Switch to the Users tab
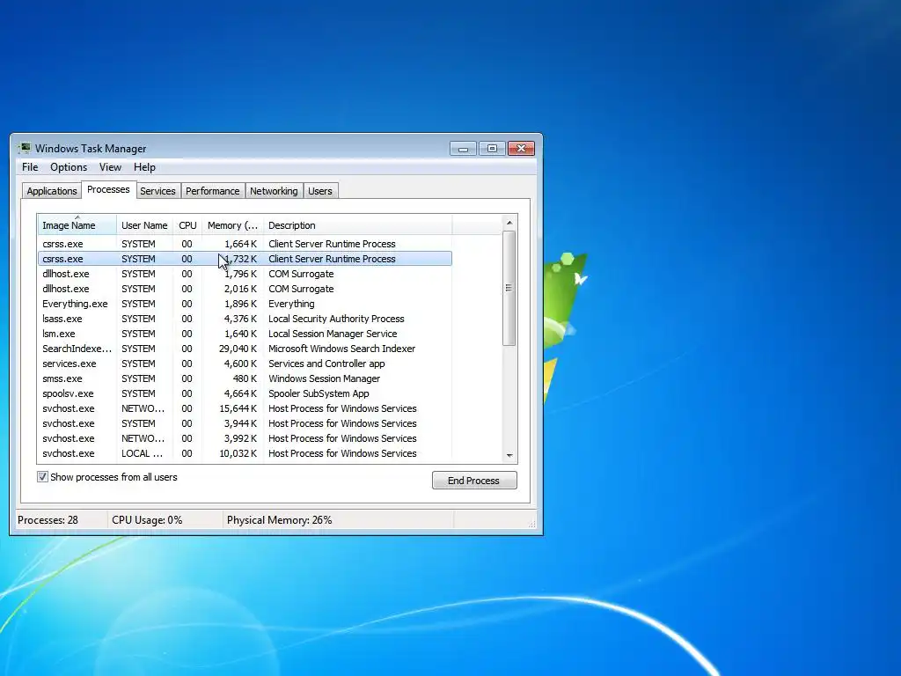The height and width of the screenshot is (676, 901). [320, 191]
